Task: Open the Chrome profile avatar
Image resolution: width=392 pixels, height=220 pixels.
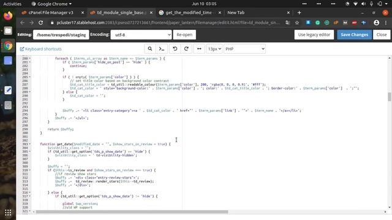Action: (376, 23)
